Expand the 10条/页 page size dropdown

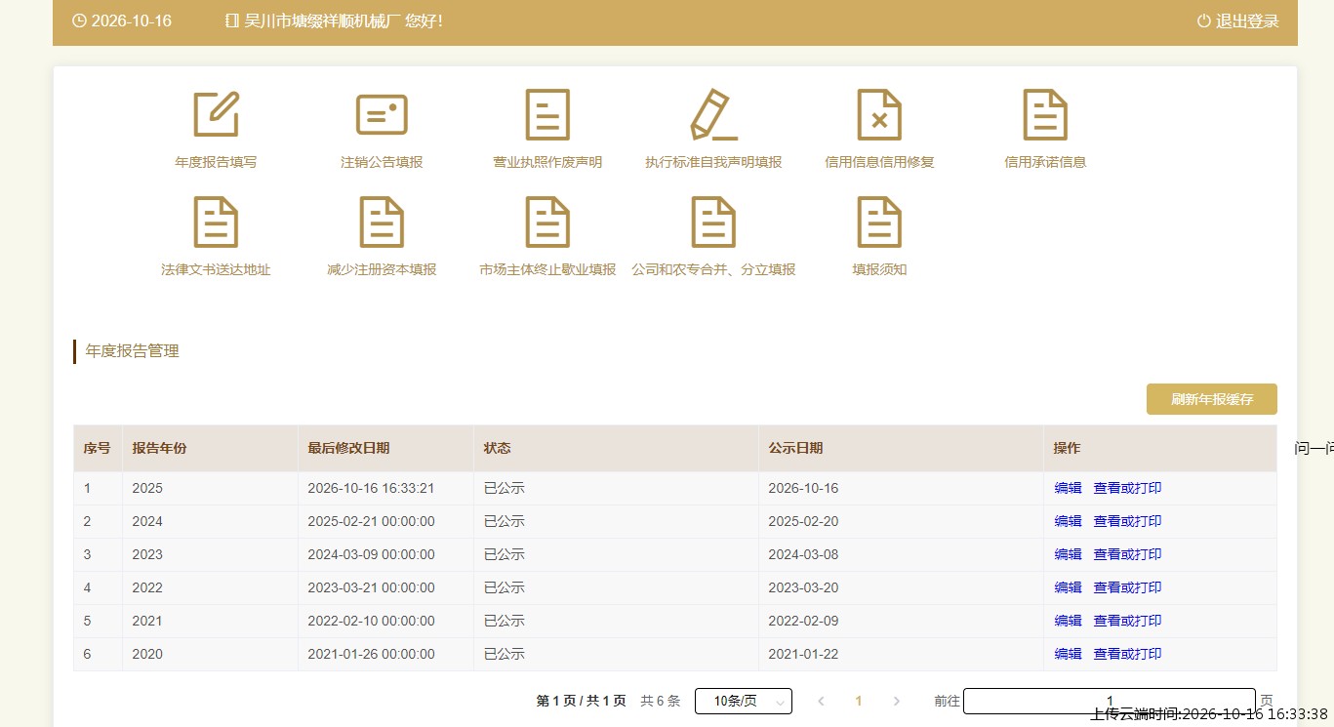click(x=744, y=701)
